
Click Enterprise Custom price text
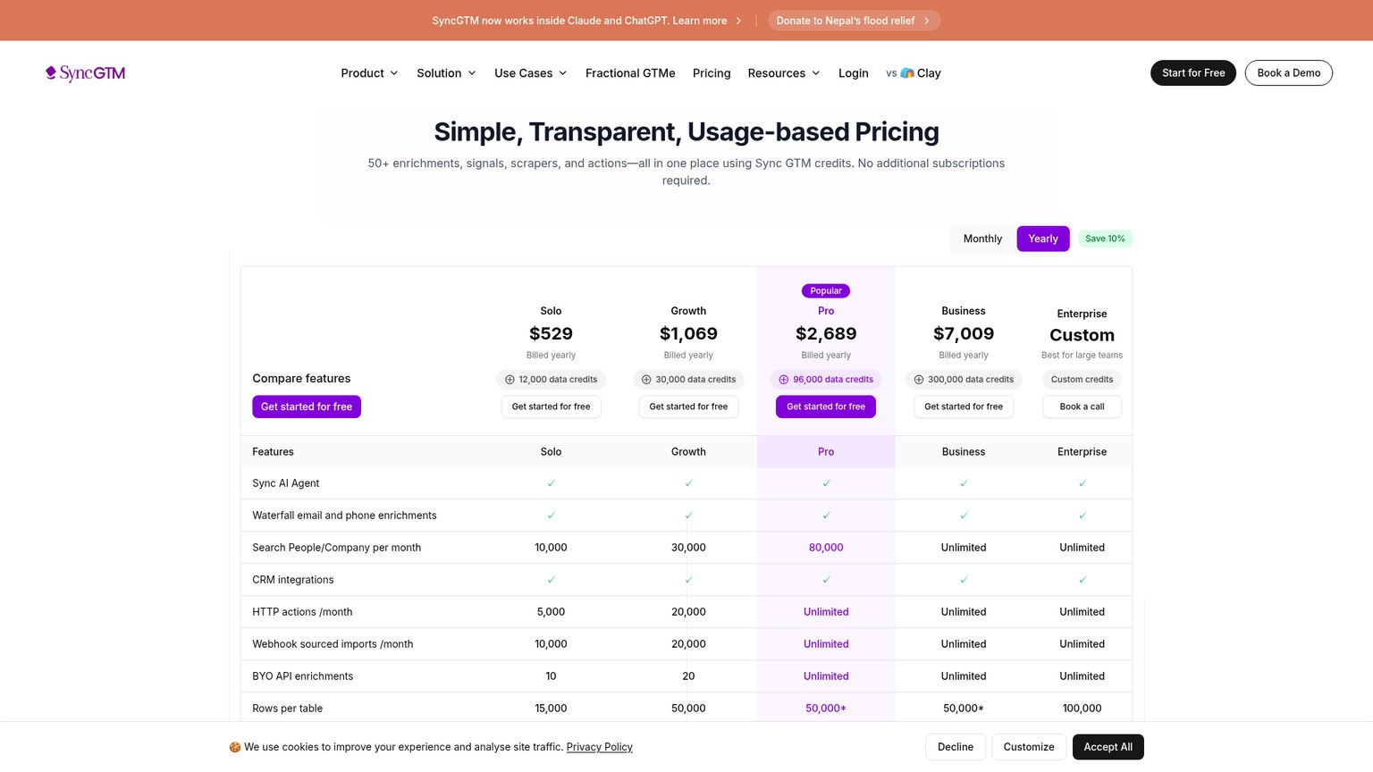1082,335
